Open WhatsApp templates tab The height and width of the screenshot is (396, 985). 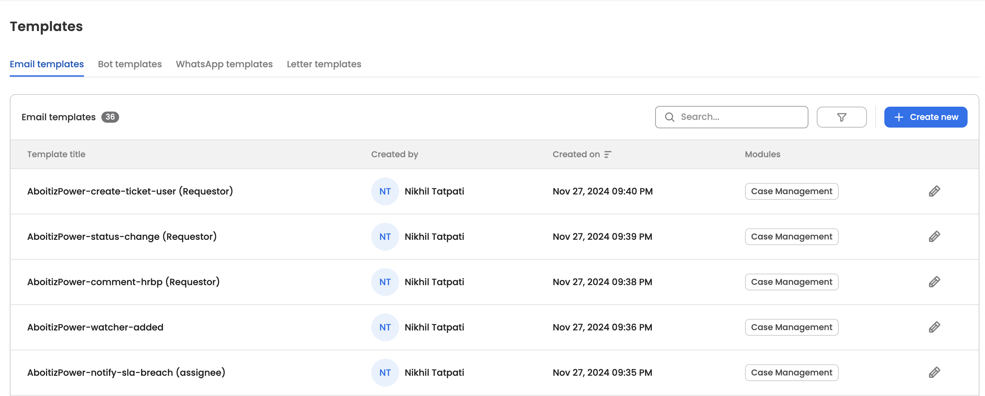click(x=224, y=64)
